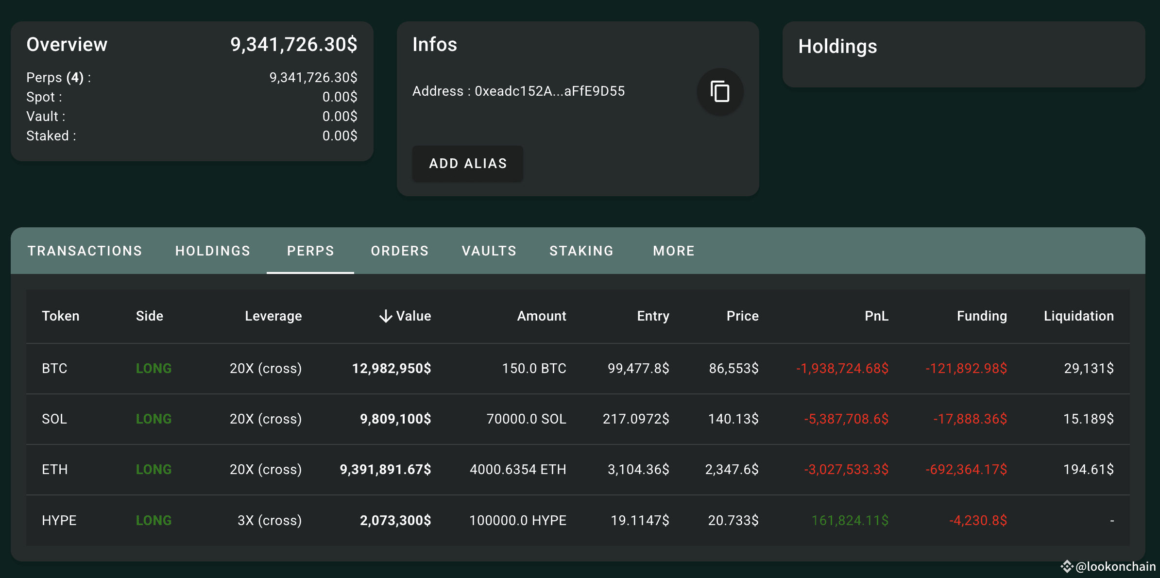Sort positions by Leverage header

273,316
